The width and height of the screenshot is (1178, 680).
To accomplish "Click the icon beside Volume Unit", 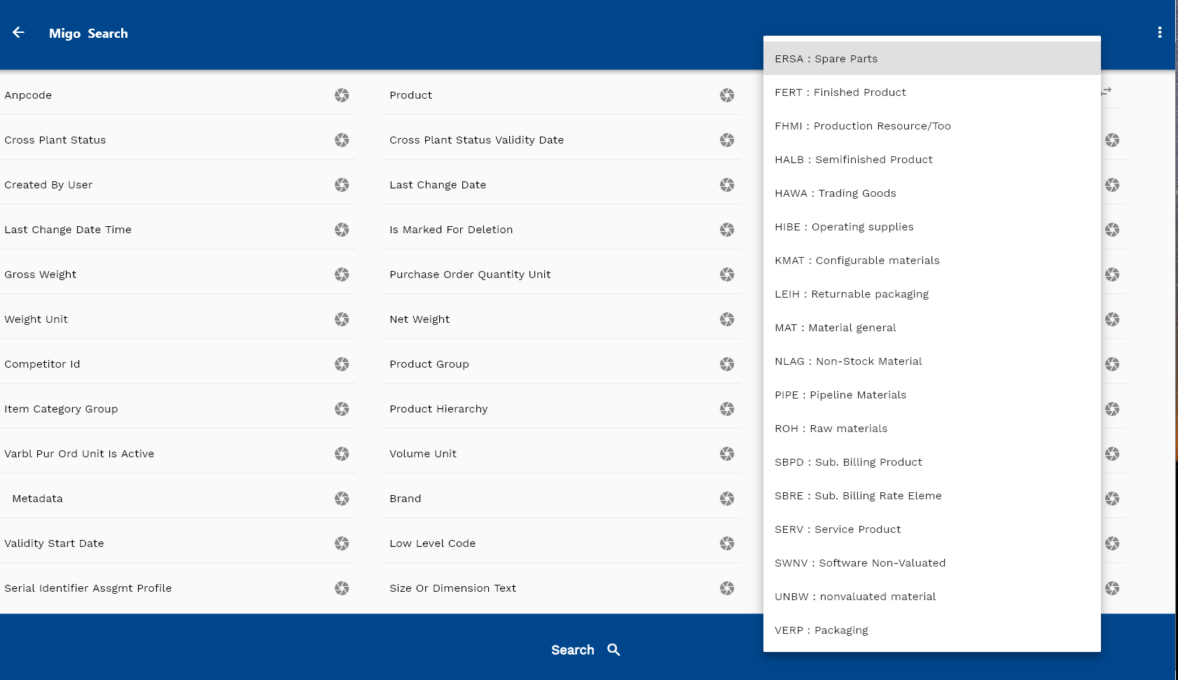I will pos(727,454).
